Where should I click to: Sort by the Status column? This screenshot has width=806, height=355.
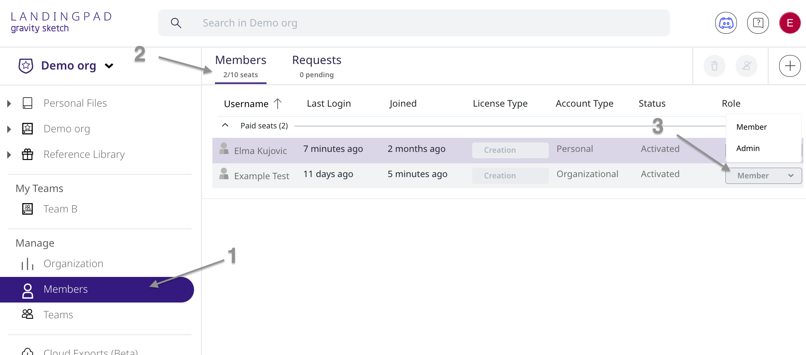point(652,103)
